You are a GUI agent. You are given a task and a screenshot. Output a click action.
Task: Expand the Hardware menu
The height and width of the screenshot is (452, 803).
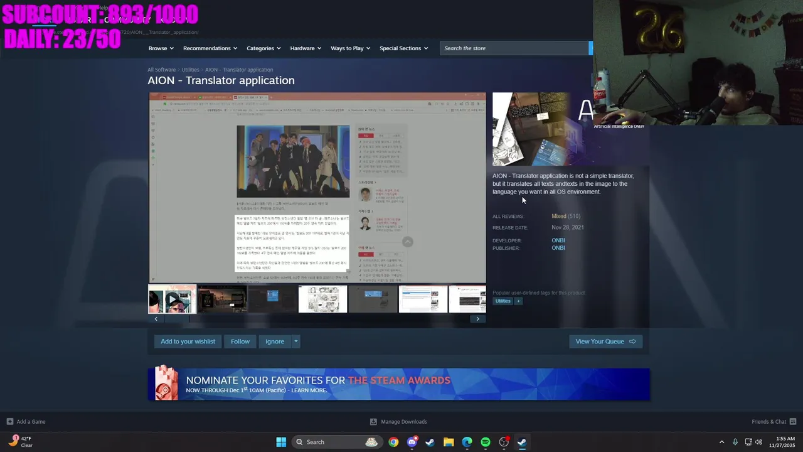306,48
